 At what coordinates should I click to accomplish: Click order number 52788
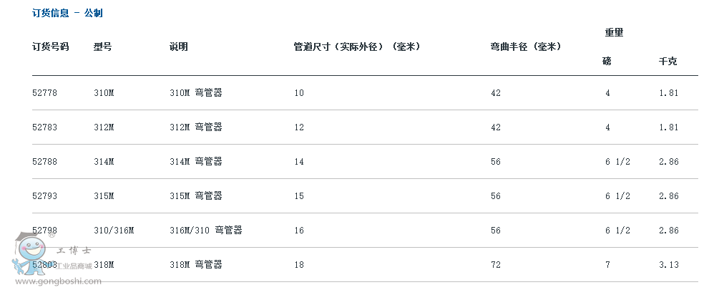pyautogui.click(x=44, y=162)
